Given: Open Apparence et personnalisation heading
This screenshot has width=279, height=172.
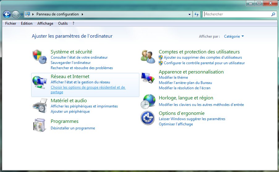Looking at the screenshot, I should (x=191, y=72).
